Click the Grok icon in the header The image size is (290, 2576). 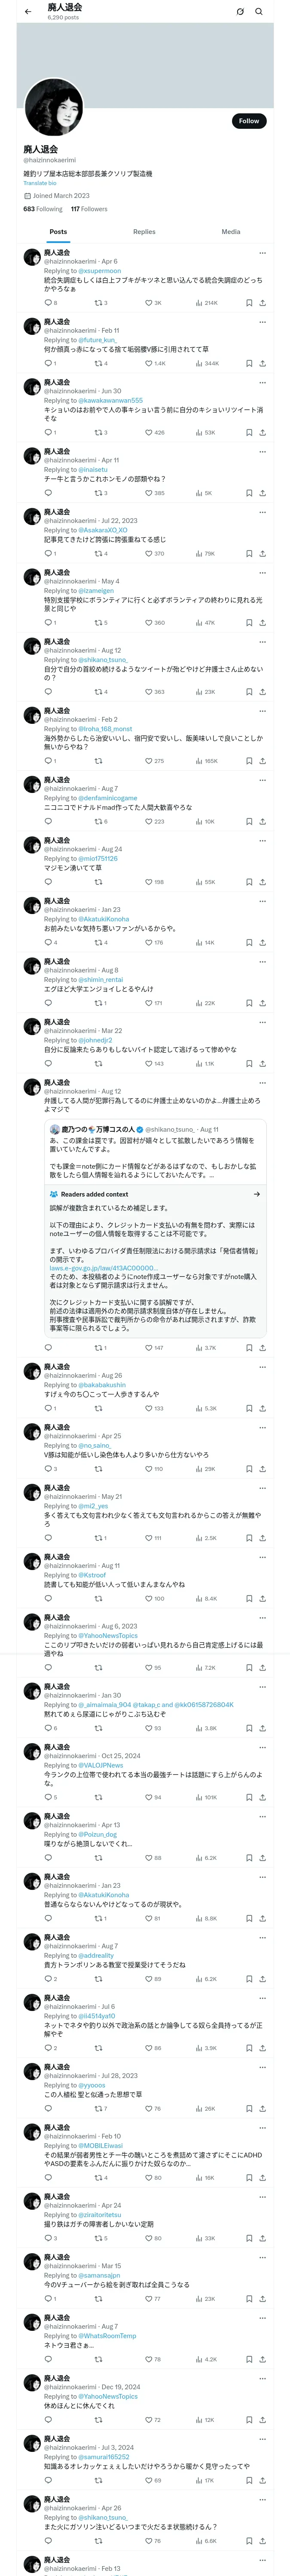point(240,12)
